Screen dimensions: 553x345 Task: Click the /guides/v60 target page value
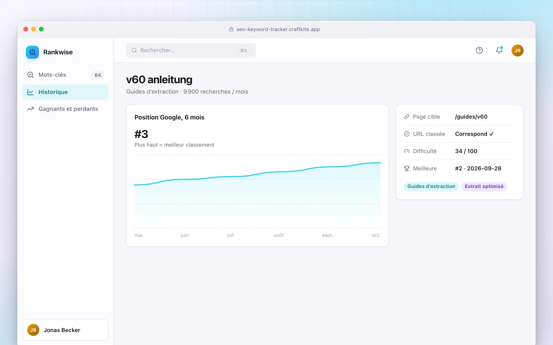coord(471,117)
